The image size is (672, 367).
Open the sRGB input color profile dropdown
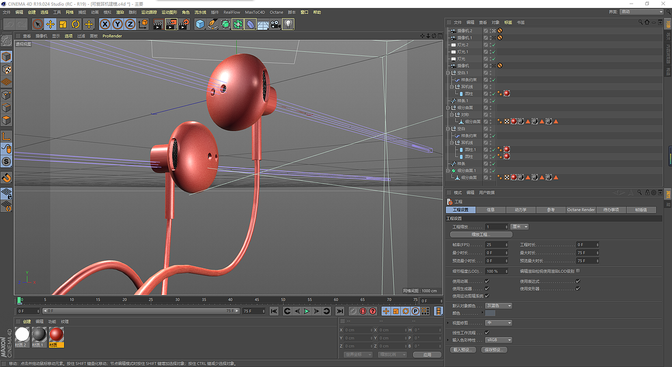498,340
